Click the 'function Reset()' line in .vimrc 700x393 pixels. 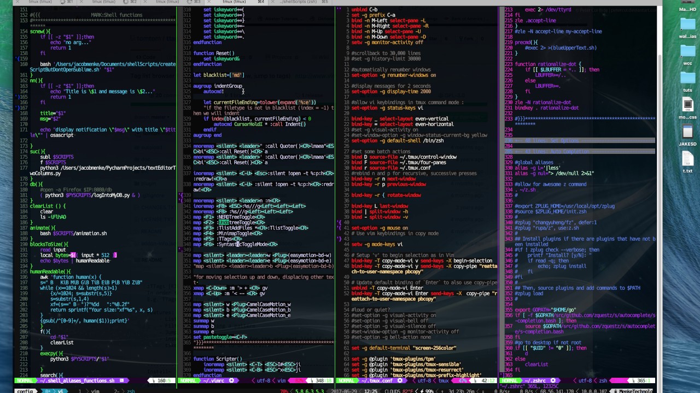click(x=214, y=53)
